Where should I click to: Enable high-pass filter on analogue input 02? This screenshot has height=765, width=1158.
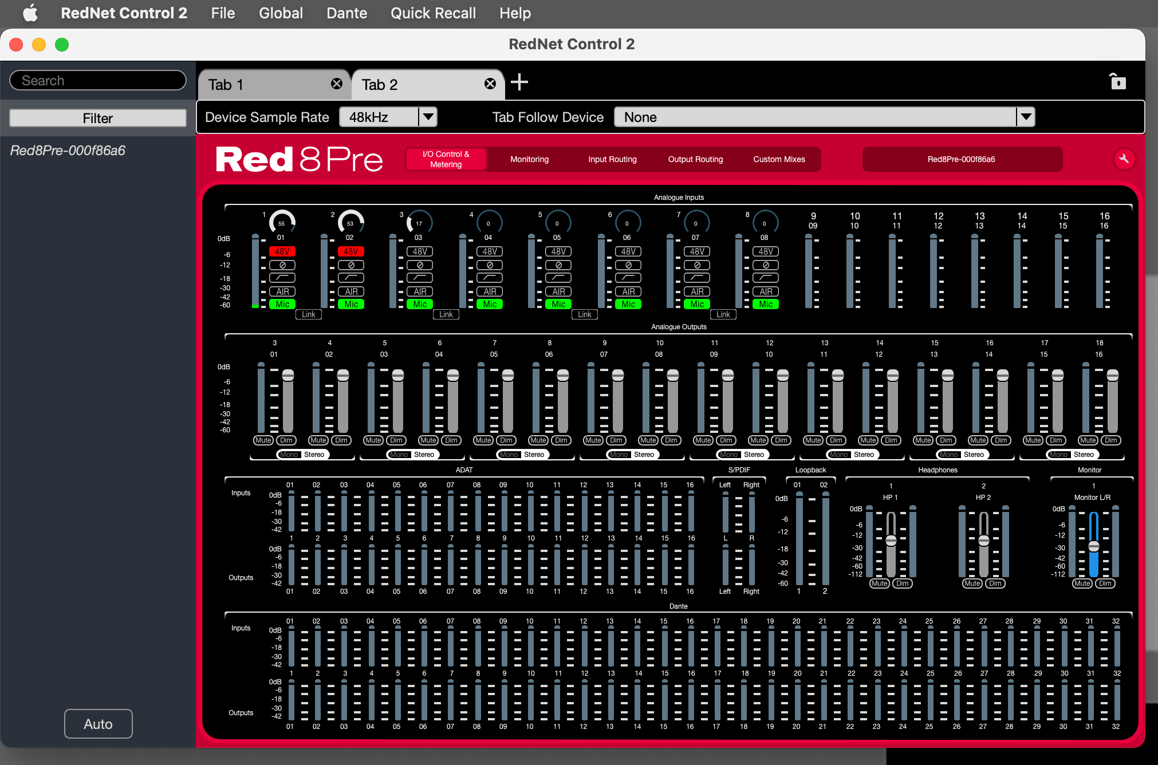351,278
